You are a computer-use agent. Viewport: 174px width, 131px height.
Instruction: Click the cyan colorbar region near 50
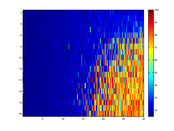pyautogui.click(x=151, y=73)
